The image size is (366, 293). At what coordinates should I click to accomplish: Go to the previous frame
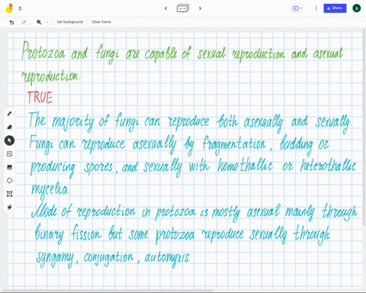(x=166, y=8)
